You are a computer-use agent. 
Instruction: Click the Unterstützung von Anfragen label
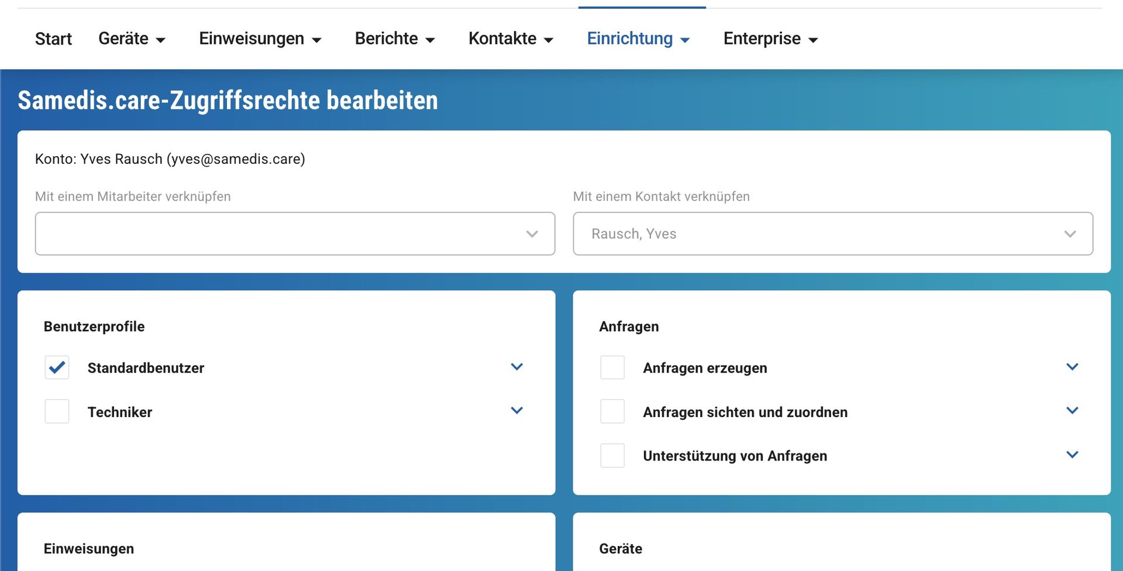pyautogui.click(x=735, y=456)
